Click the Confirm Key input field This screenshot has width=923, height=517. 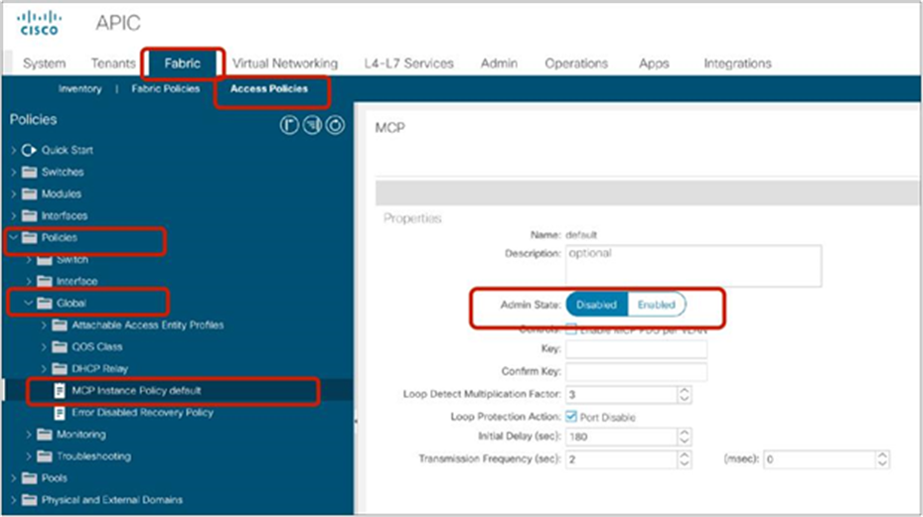(x=636, y=372)
